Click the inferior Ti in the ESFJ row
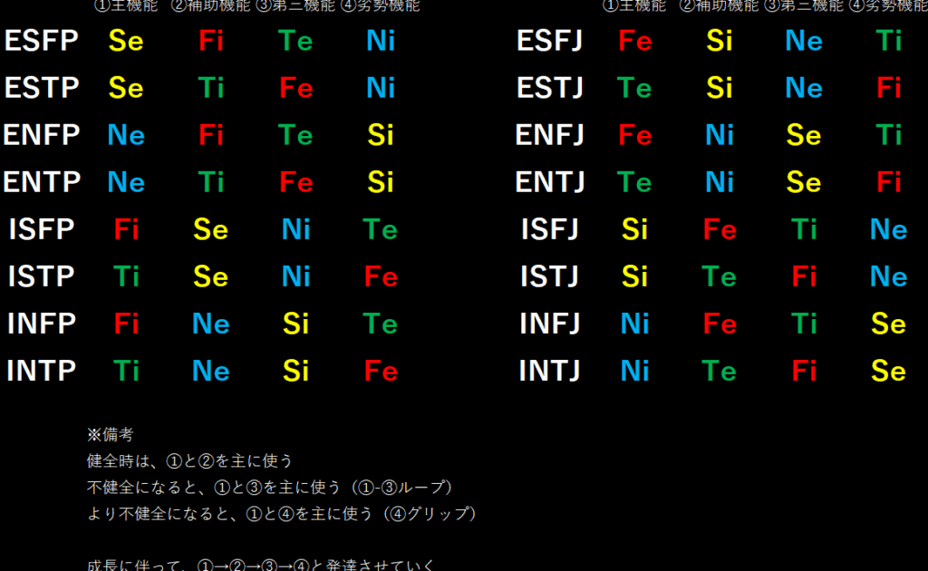Viewport: 928px width, 571px height. point(888,41)
